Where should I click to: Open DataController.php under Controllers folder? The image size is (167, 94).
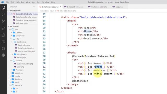point(26,48)
